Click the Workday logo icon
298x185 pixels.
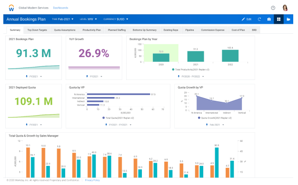11,8
